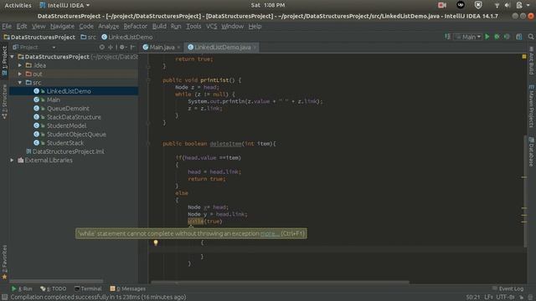Open the Terminal tool window button
The height and width of the screenshot is (301, 536).
point(88,288)
